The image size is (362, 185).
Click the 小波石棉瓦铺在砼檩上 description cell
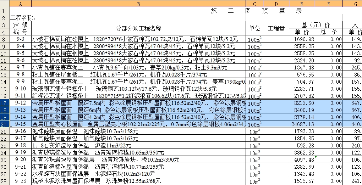[138, 39]
